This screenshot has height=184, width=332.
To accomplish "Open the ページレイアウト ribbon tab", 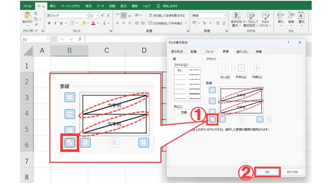I will [71, 6].
